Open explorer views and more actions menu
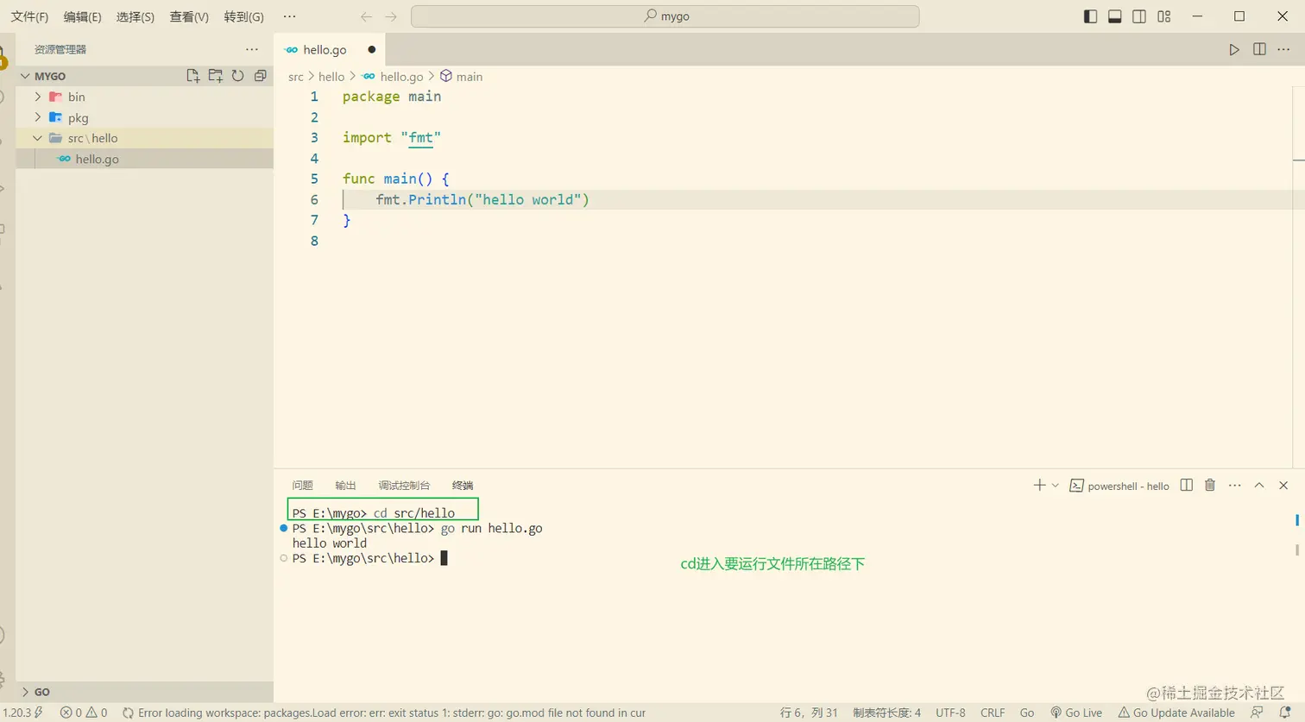 click(x=252, y=49)
